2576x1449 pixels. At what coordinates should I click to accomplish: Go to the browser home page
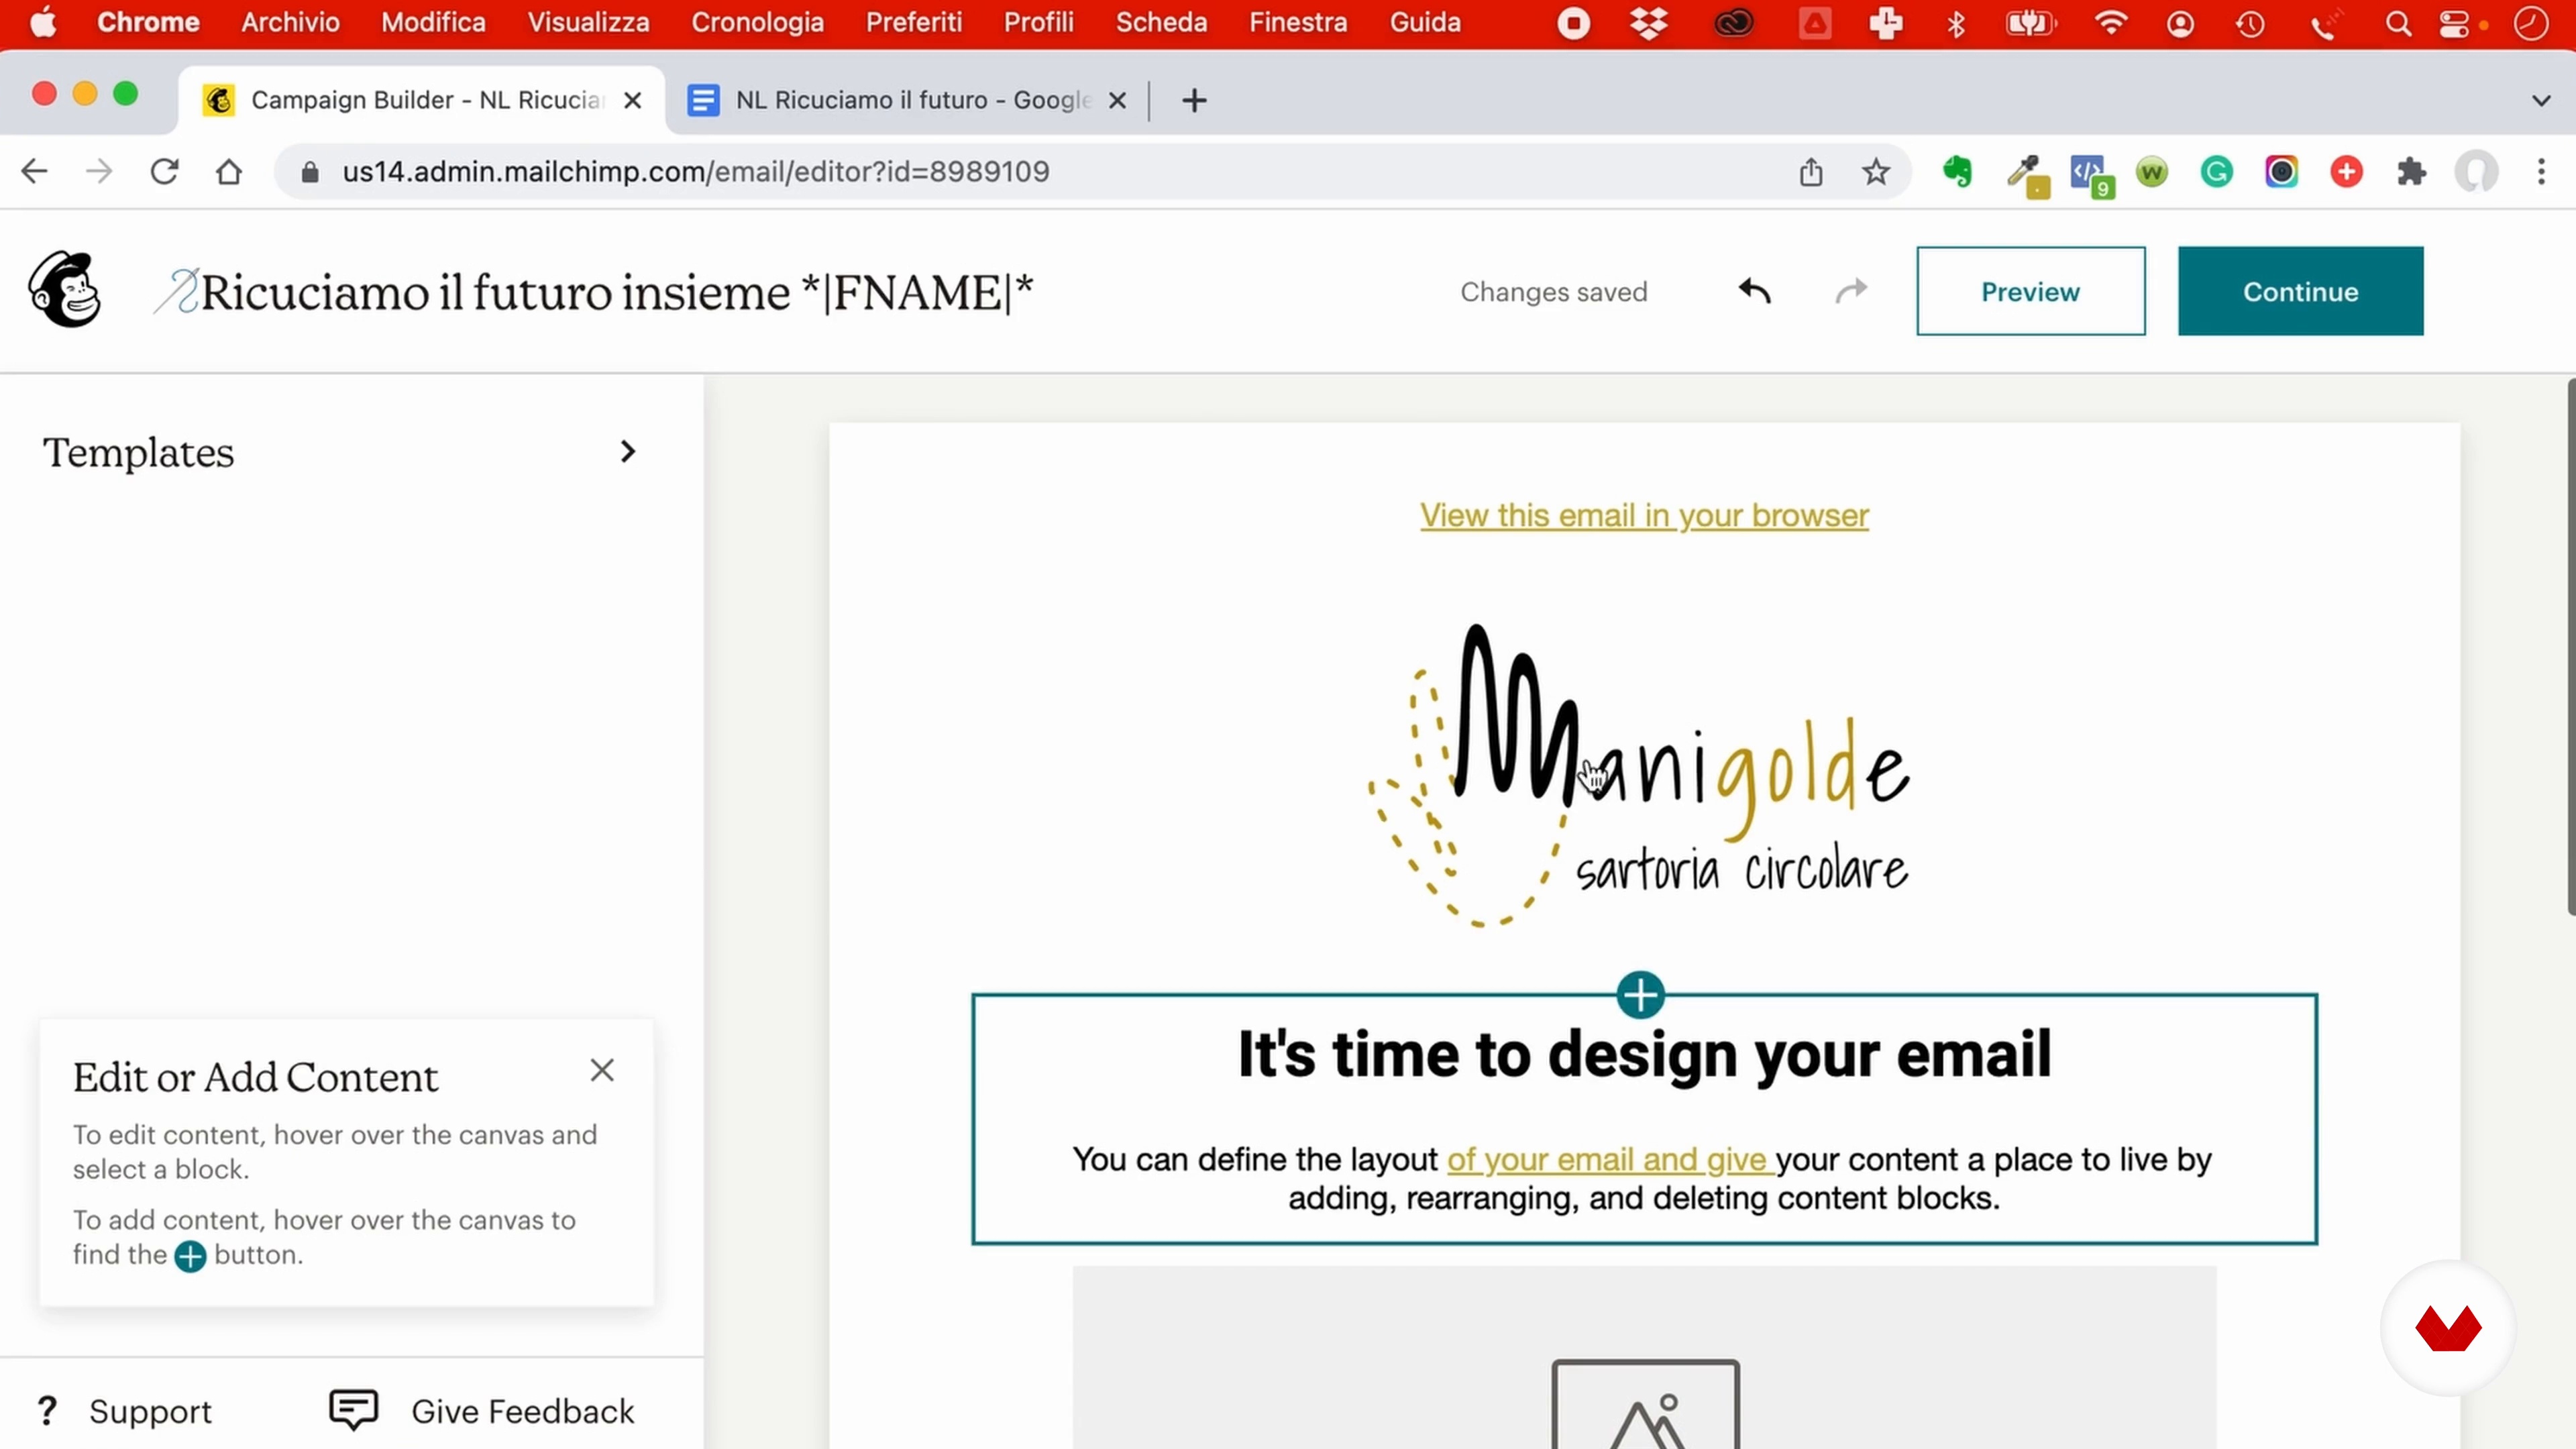(229, 171)
